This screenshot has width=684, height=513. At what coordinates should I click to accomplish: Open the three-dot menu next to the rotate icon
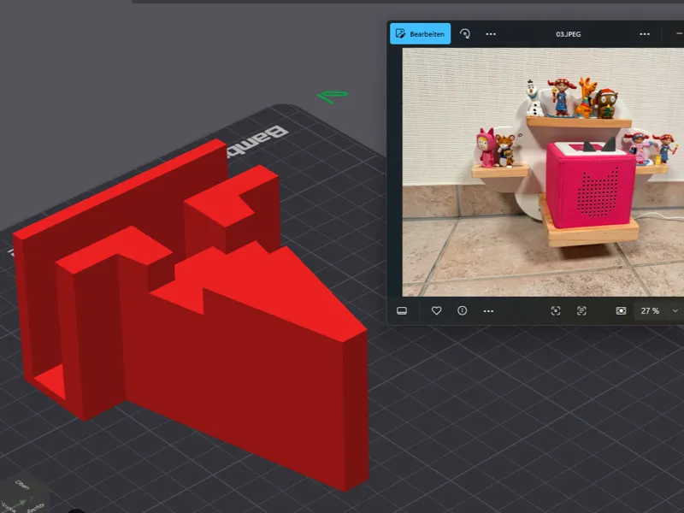tap(491, 34)
